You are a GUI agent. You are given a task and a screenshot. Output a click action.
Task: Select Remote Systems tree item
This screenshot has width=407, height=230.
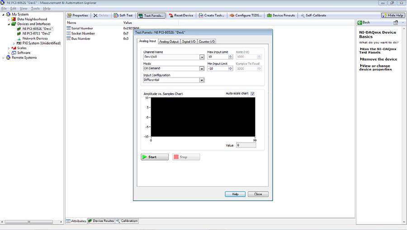tap(24, 57)
